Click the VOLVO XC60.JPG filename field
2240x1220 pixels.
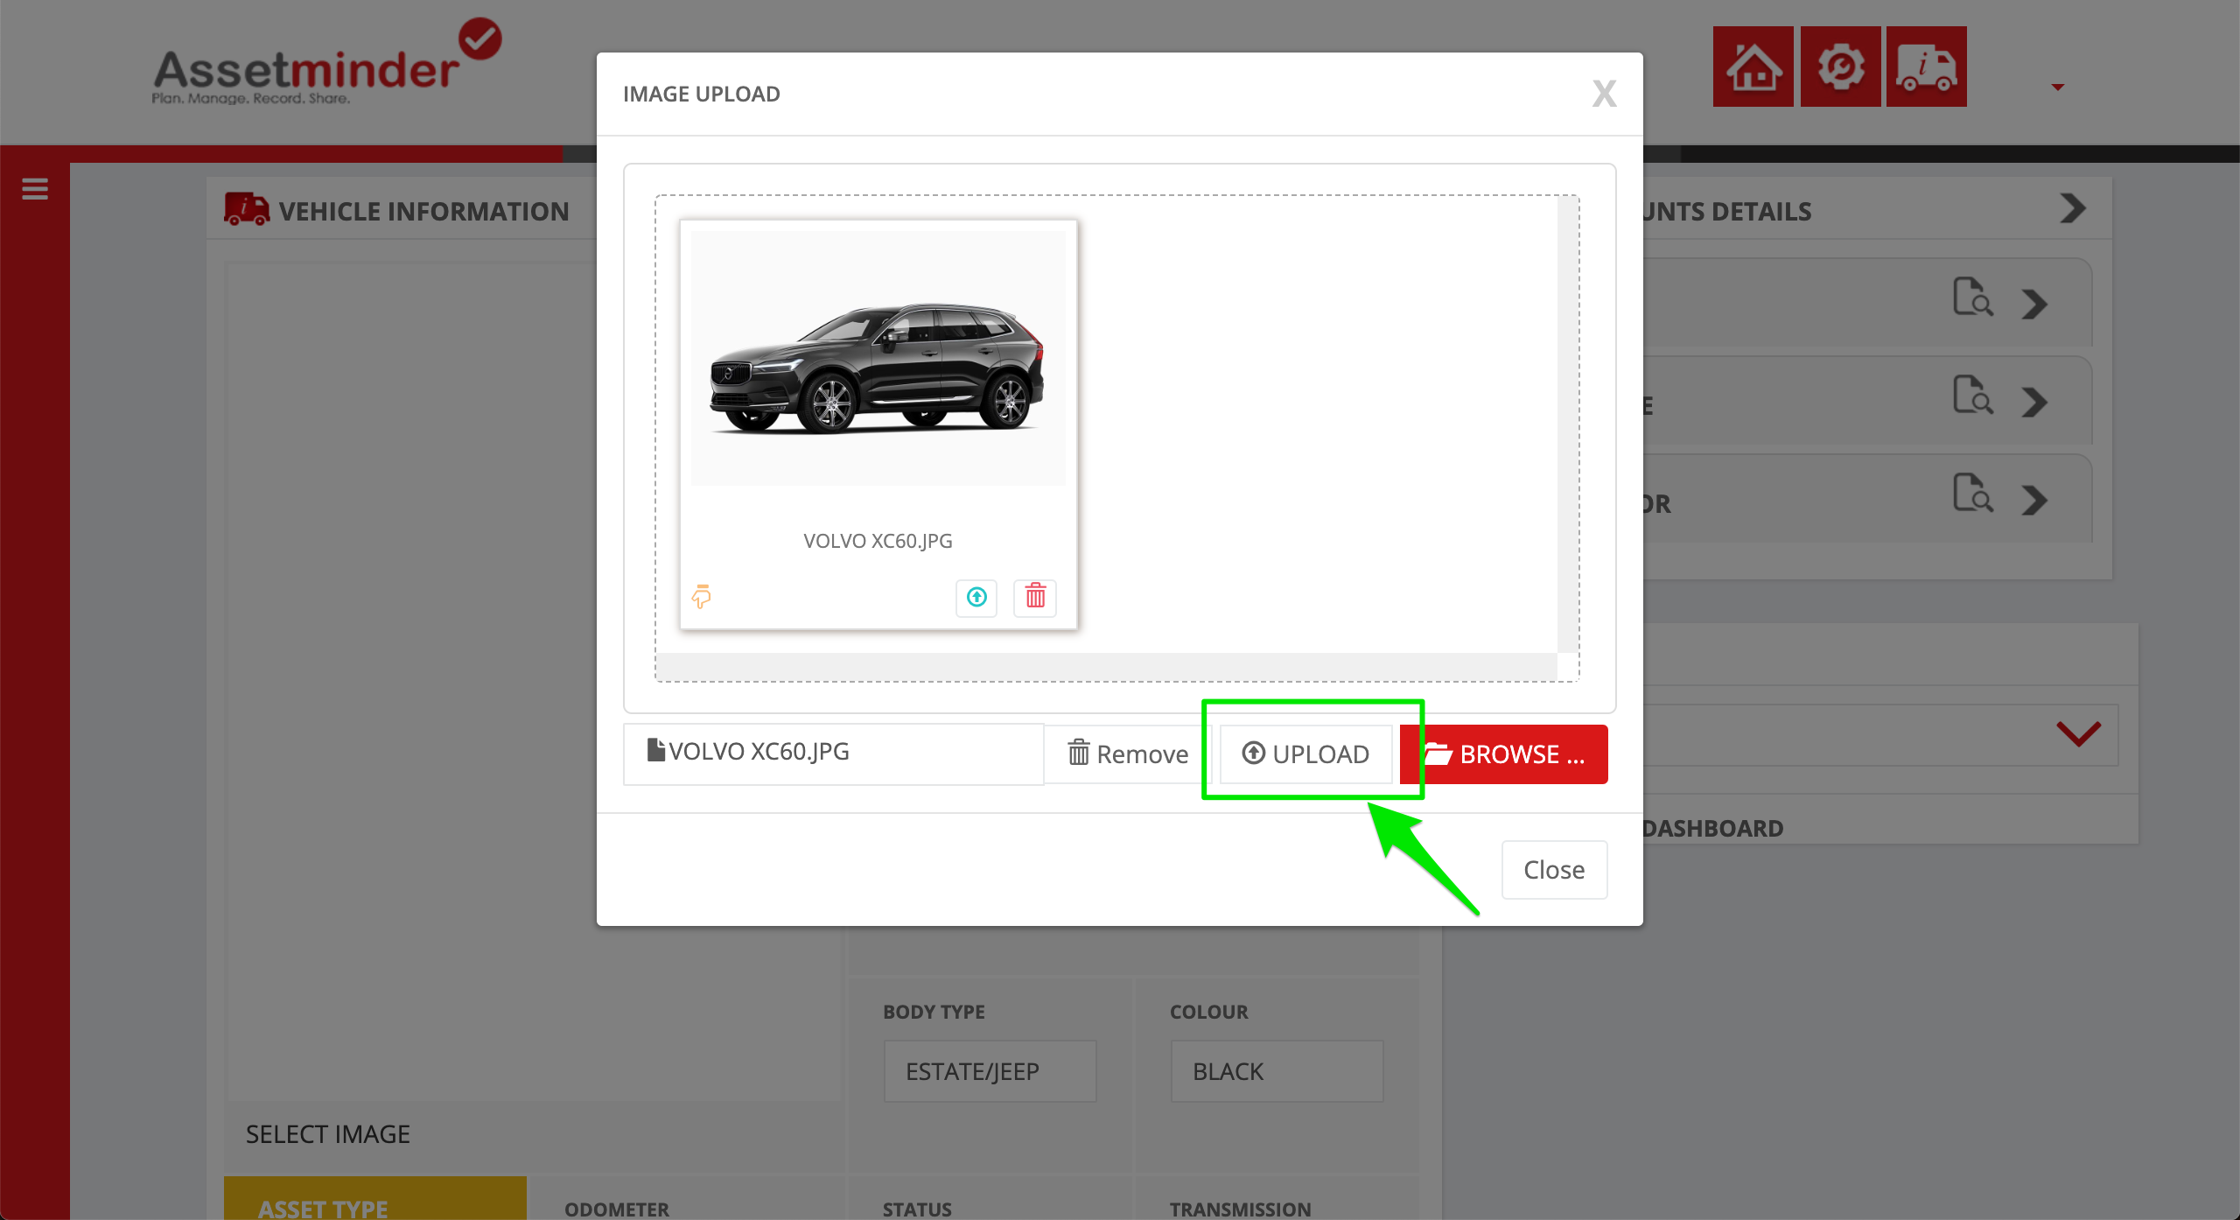833,754
